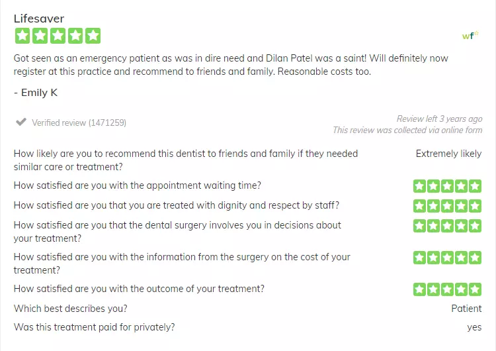Click the review body mentioning Dilan Patel
496x351 pixels.
click(231, 65)
